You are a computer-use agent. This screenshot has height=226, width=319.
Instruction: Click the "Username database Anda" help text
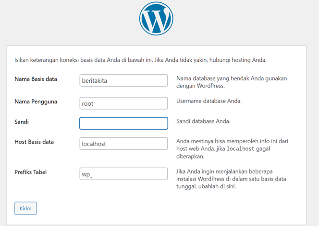pos(209,101)
